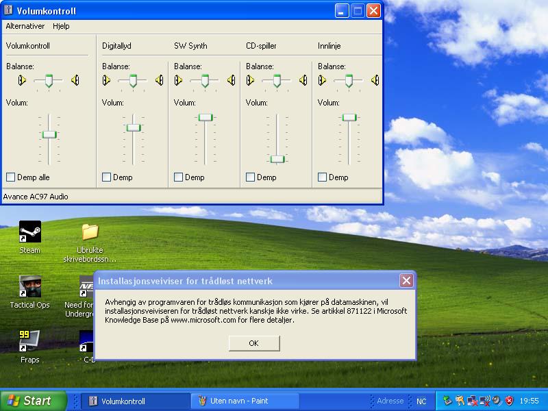Click the keys tray icon

coord(460,401)
